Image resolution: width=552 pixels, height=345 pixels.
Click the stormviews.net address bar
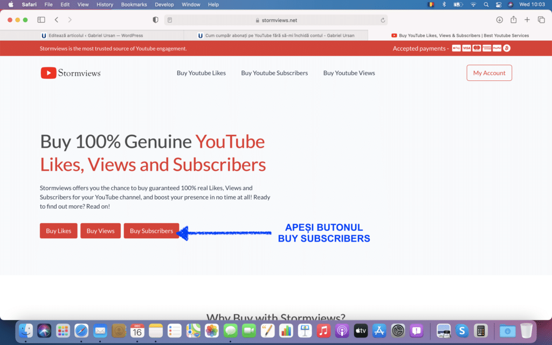(276, 20)
